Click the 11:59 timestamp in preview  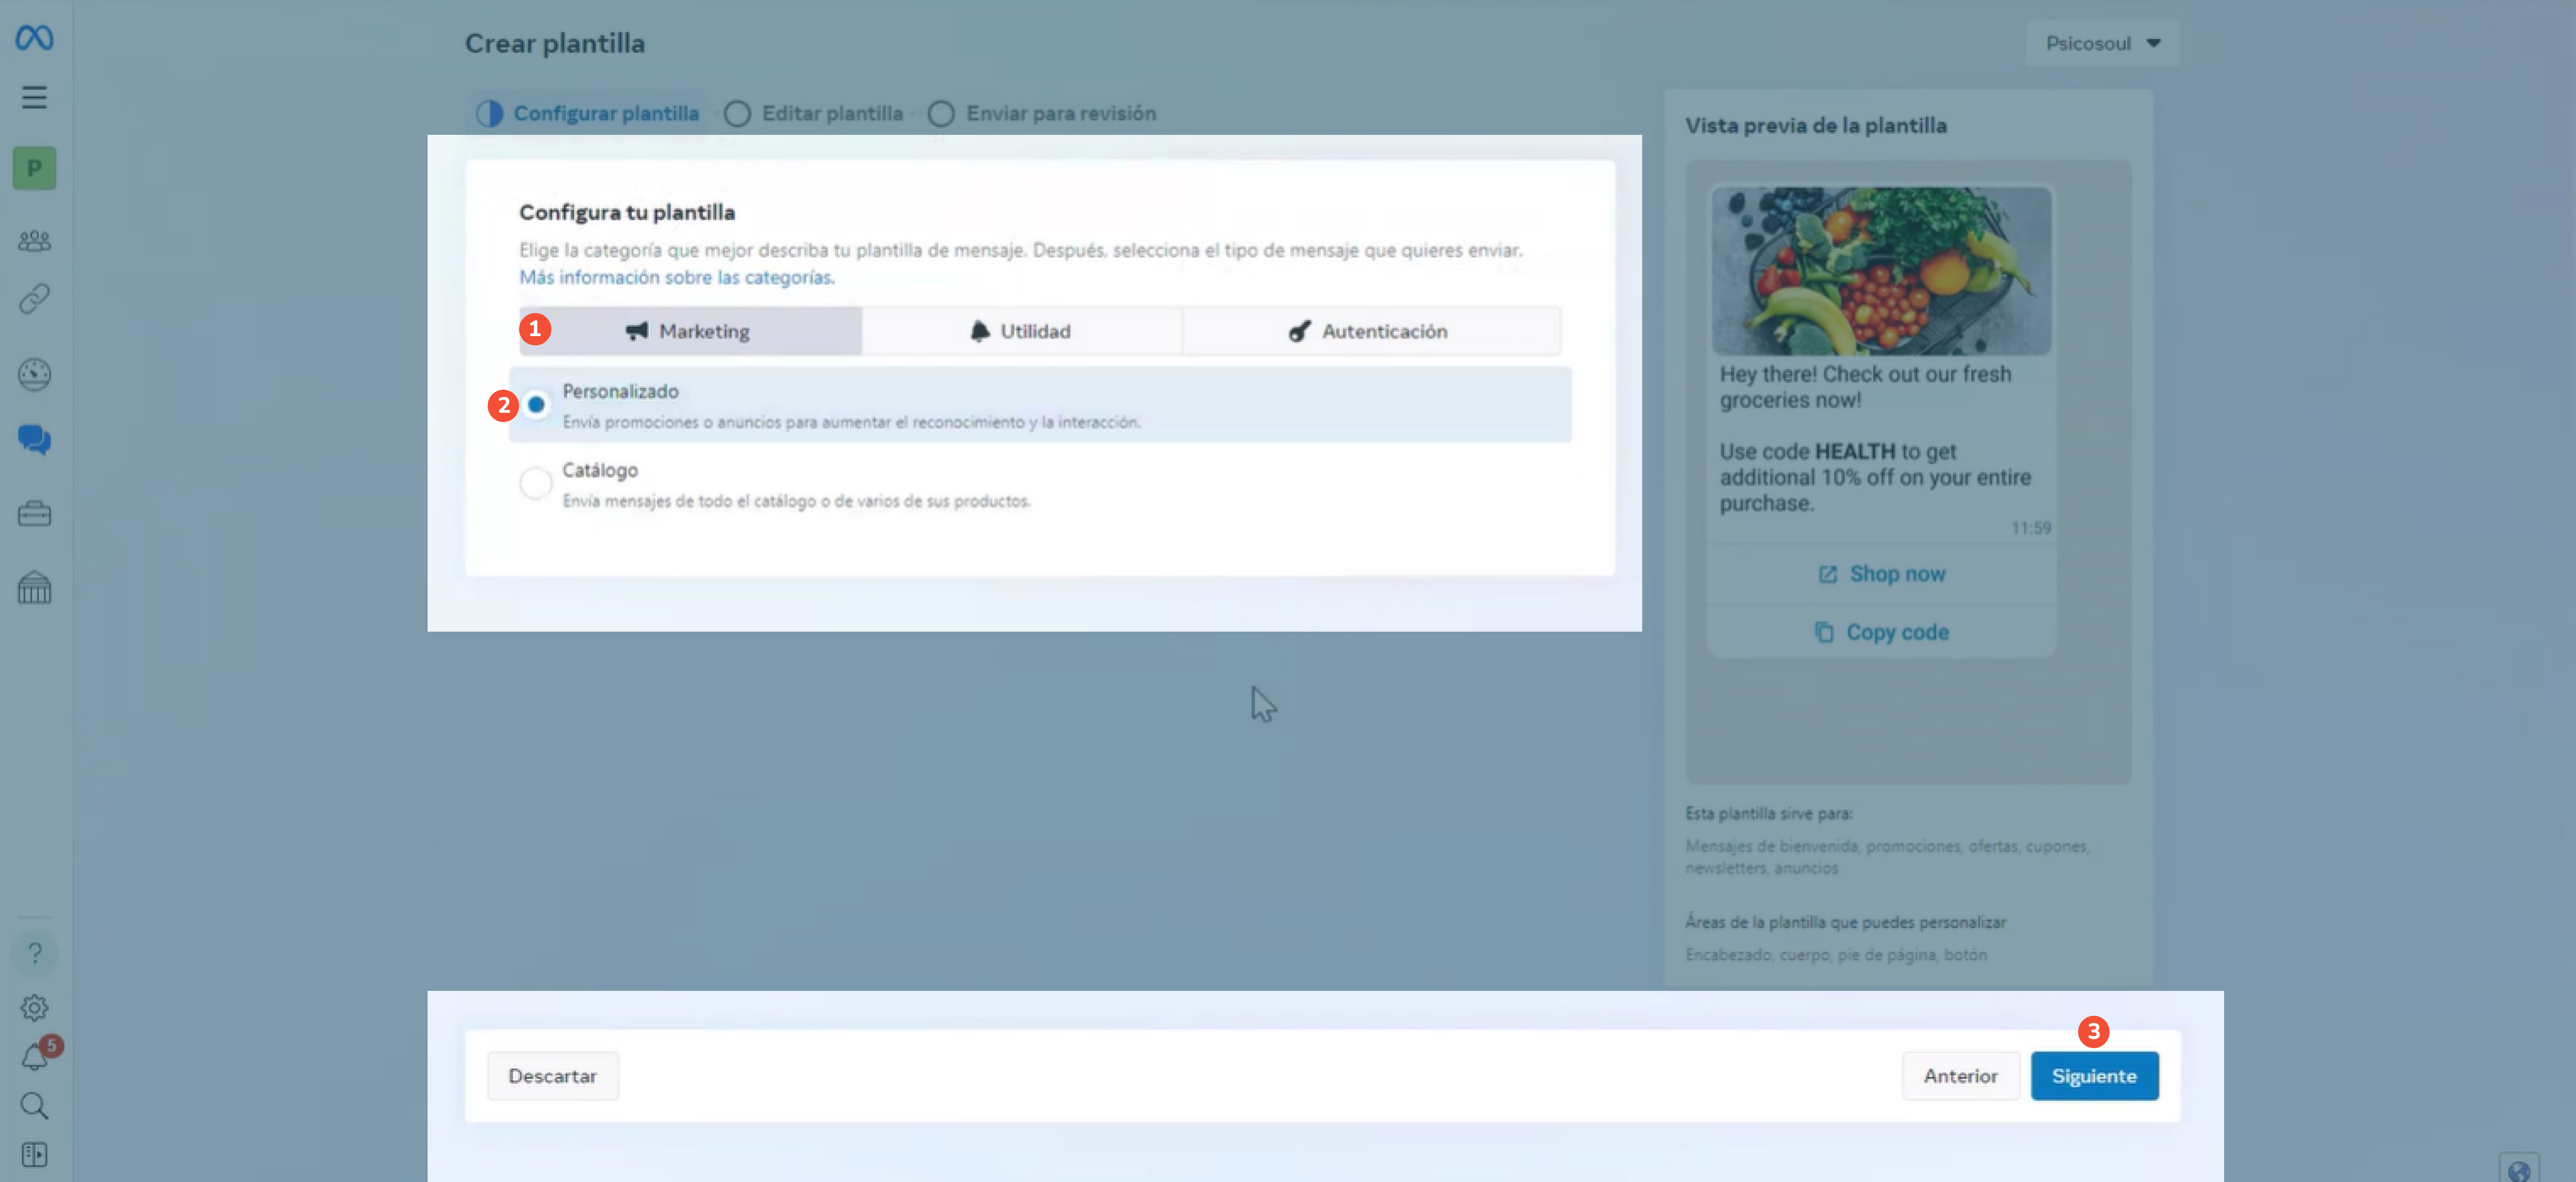pyautogui.click(x=2031, y=528)
